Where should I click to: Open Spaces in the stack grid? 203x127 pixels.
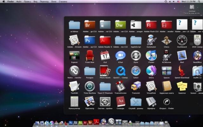point(167,71)
